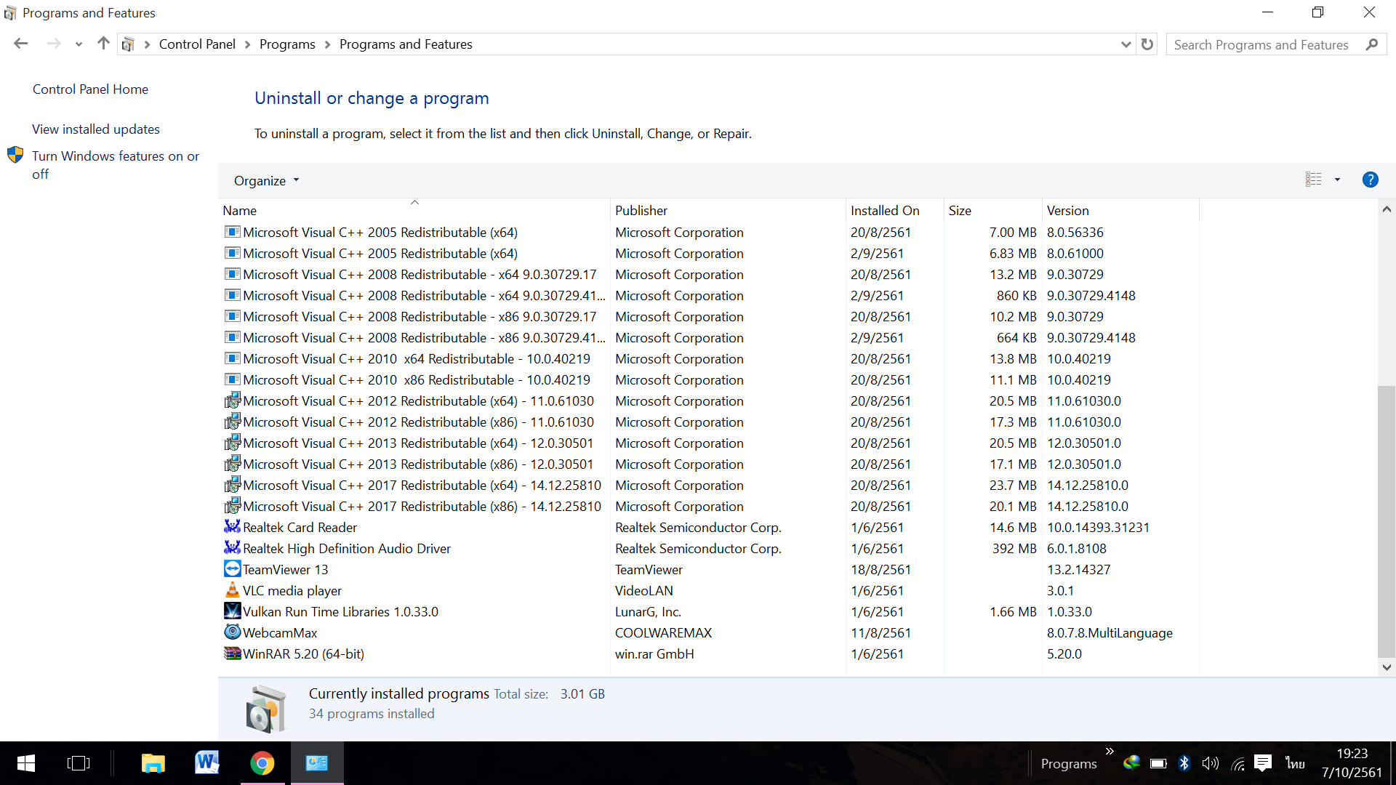The height and width of the screenshot is (785, 1396).
Task: Sort the list by Installed On column
Action: (x=884, y=210)
